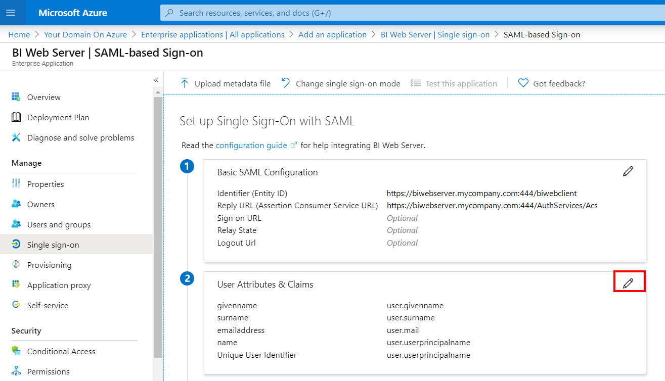Collapse the left navigation pane

156,80
